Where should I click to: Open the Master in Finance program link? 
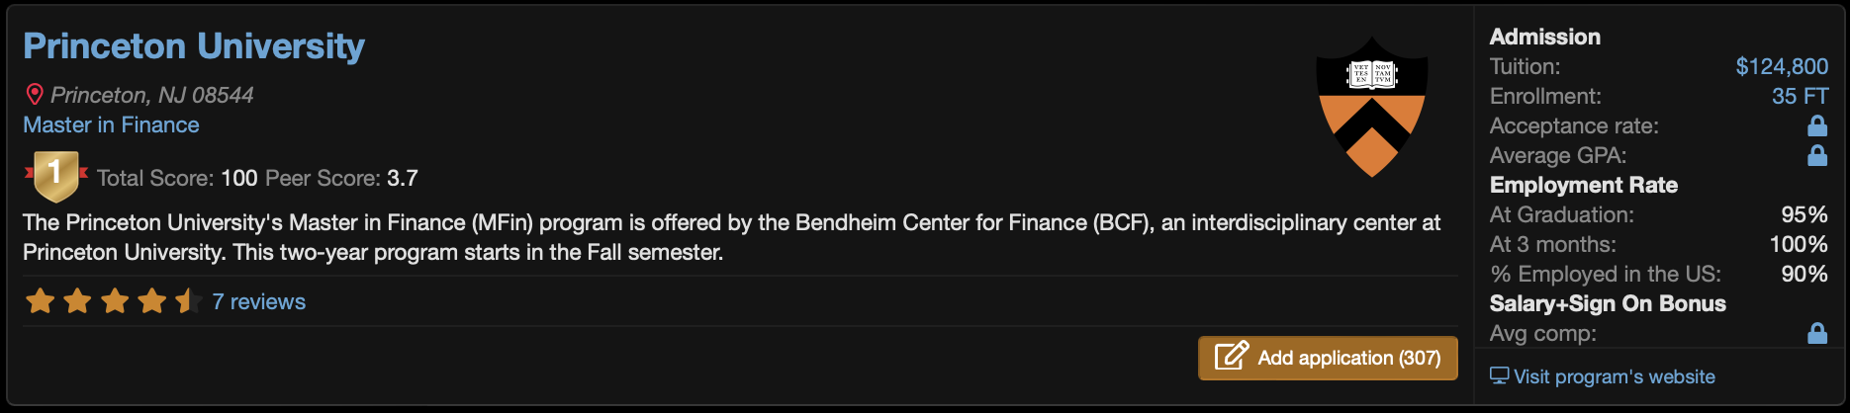[111, 124]
